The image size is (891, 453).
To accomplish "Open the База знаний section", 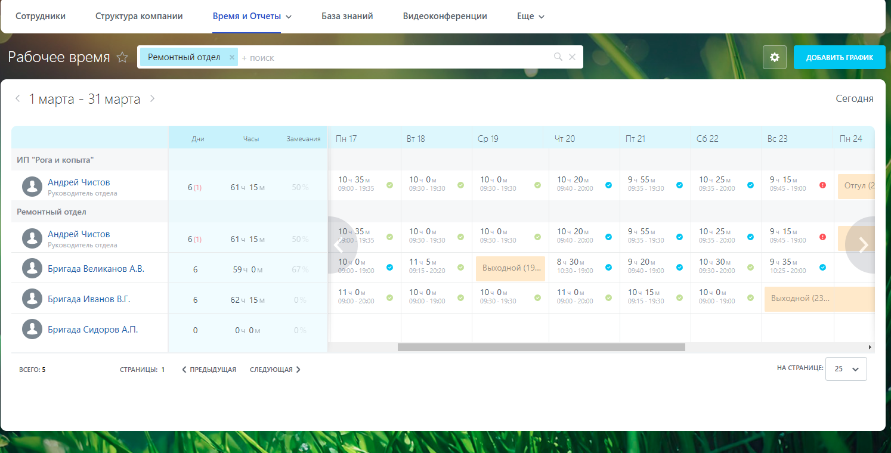I will [347, 16].
